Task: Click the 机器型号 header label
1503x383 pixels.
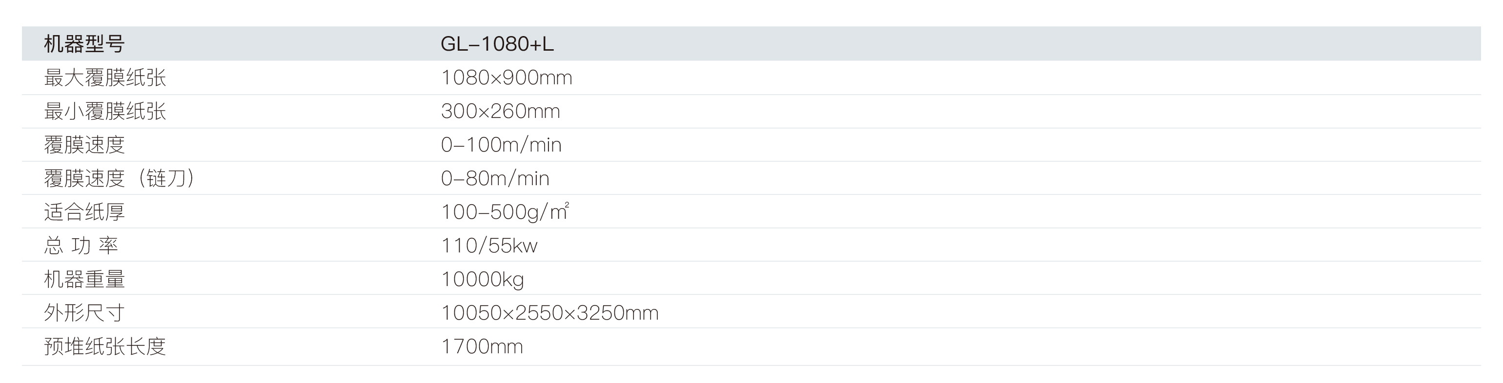Action: point(84,44)
